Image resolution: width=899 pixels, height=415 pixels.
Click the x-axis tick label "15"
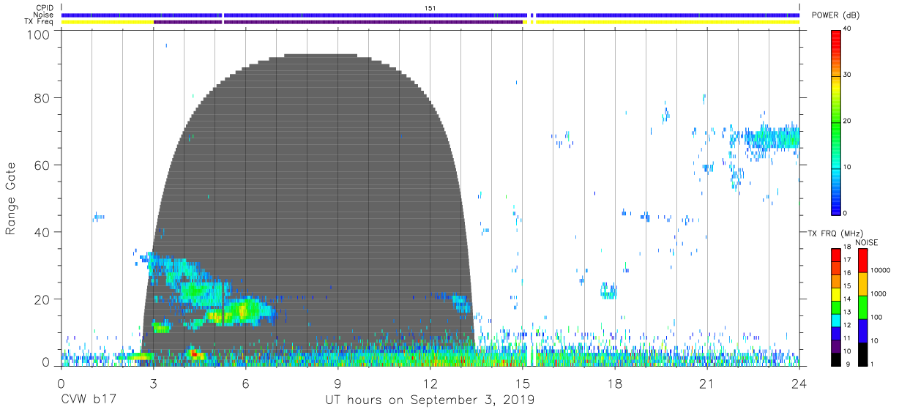click(x=523, y=384)
